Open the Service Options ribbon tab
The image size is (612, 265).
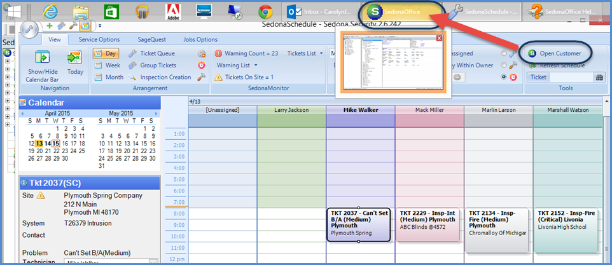coord(99,39)
